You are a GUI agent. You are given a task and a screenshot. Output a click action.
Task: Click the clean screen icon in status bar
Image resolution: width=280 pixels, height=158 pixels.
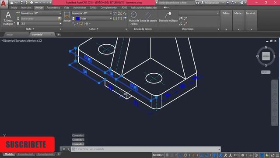click(273, 155)
